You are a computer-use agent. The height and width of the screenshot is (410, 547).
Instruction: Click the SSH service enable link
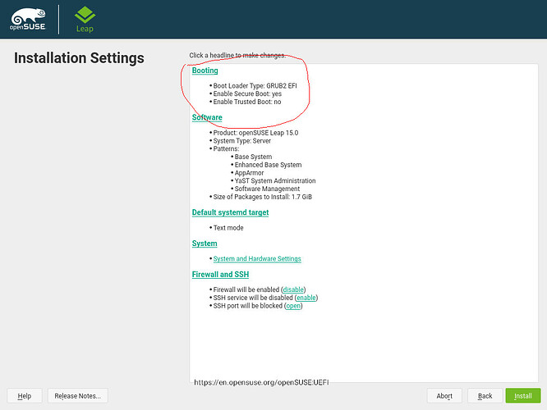pyautogui.click(x=306, y=298)
